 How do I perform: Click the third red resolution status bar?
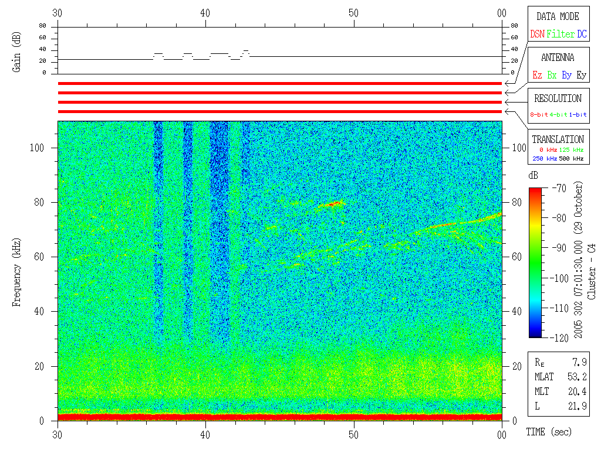[280, 102]
